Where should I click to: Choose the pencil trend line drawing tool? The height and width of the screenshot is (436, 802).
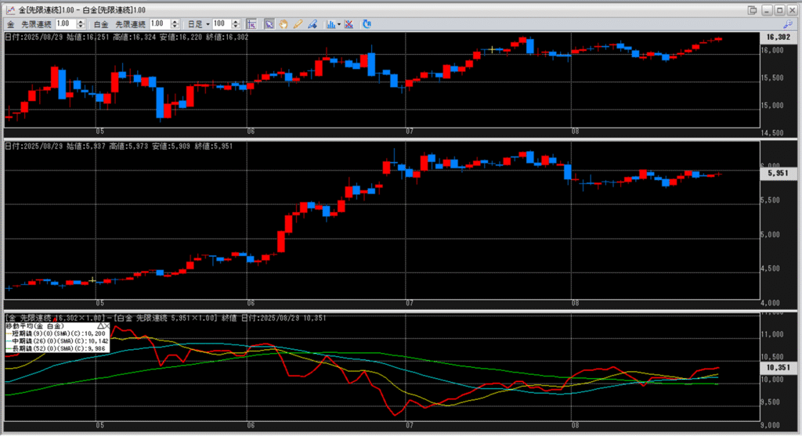click(x=298, y=24)
